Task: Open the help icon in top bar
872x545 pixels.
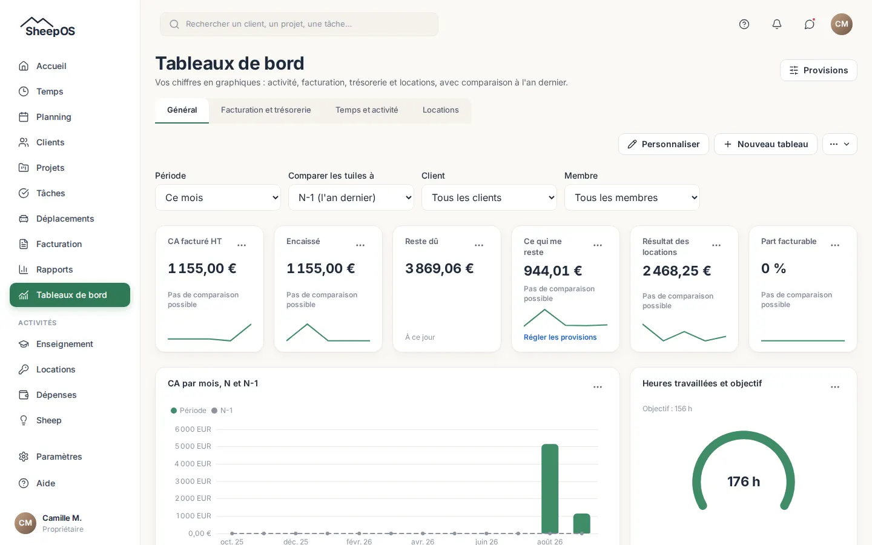Action: [x=744, y=24]
